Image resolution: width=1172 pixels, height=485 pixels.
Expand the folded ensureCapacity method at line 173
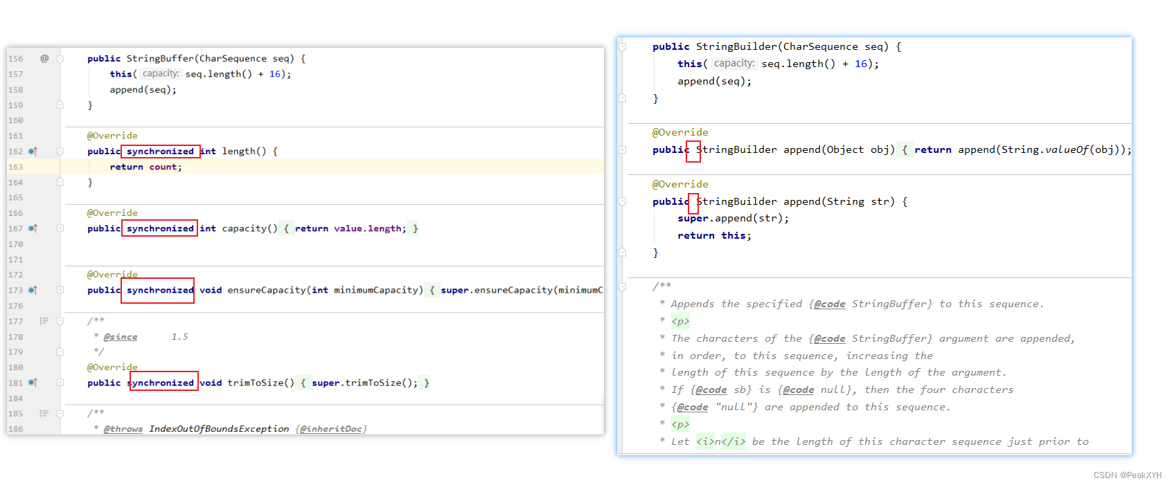(60, 291)
